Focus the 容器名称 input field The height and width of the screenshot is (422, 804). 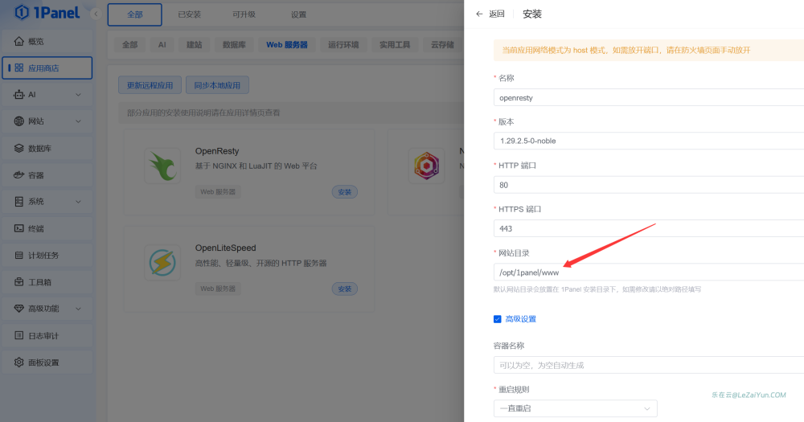(649, 365)
